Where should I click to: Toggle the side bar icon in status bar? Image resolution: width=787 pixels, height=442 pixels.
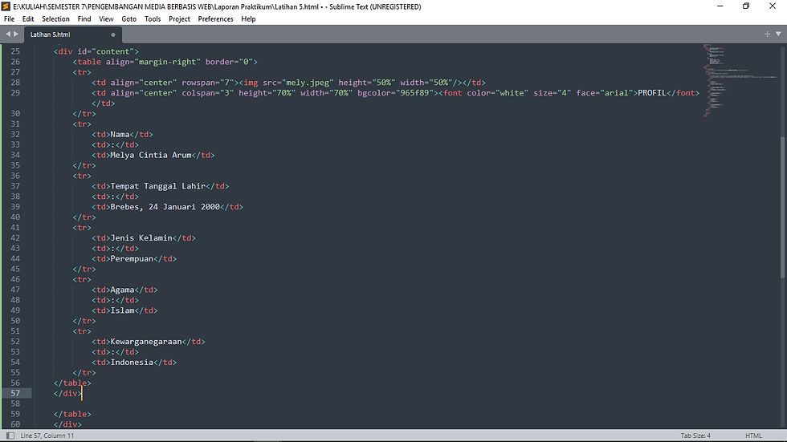click(x=10, y=436)
